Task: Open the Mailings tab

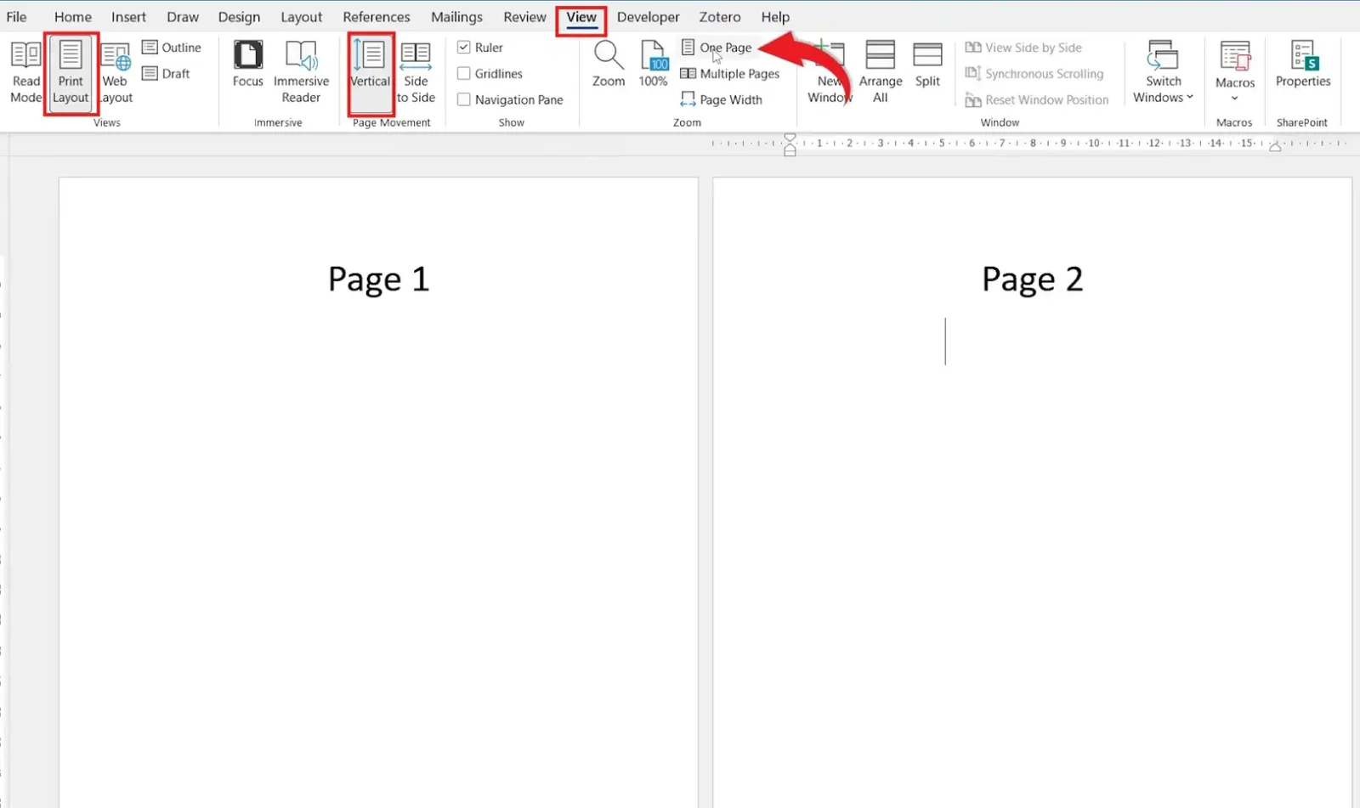Action: pos(456,17)
